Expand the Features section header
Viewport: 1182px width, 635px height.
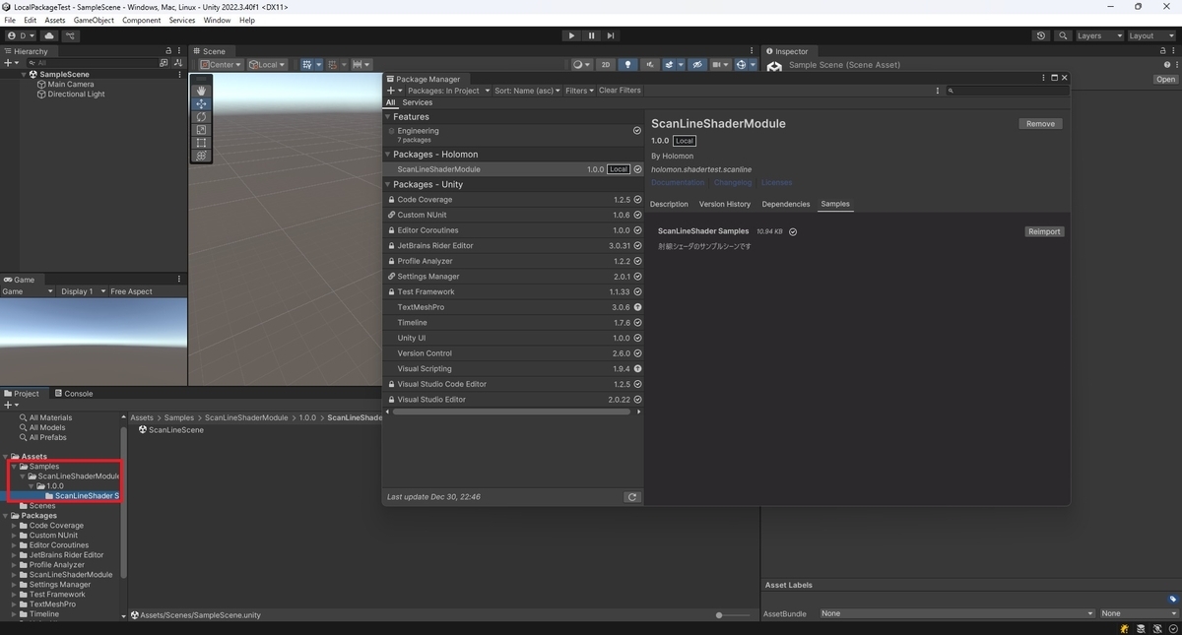coord(388,116)
